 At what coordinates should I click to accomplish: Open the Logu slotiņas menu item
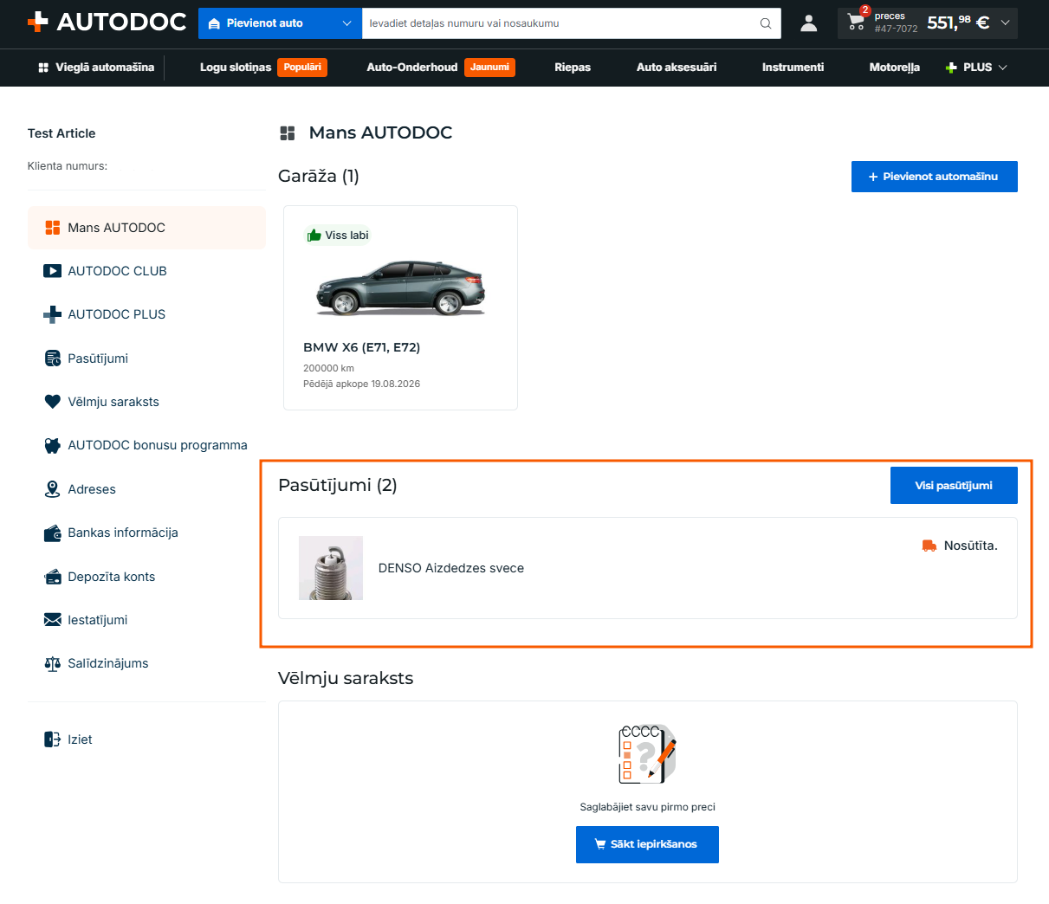click(x=236, y=68)
